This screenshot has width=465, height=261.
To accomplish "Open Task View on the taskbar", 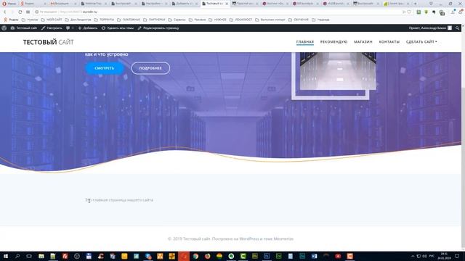I will click(29, 256).
